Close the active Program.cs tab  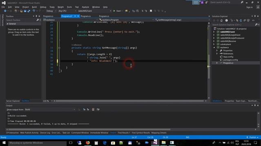[78, 16]
